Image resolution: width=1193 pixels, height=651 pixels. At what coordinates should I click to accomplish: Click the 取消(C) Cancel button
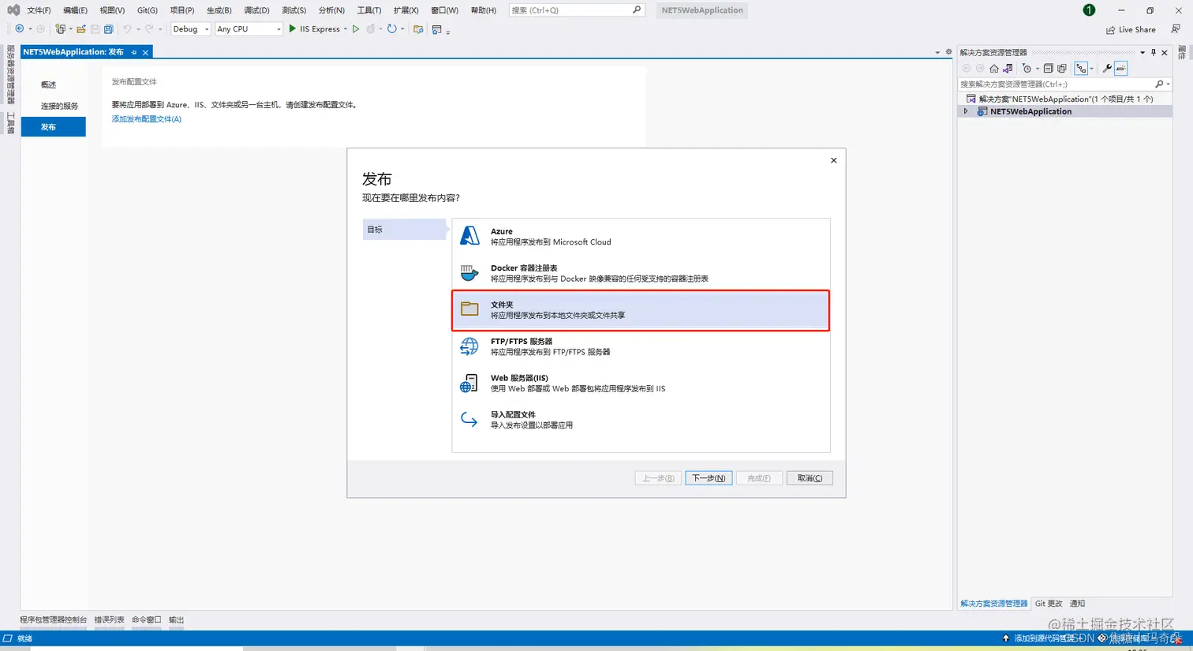click(810, 478)
